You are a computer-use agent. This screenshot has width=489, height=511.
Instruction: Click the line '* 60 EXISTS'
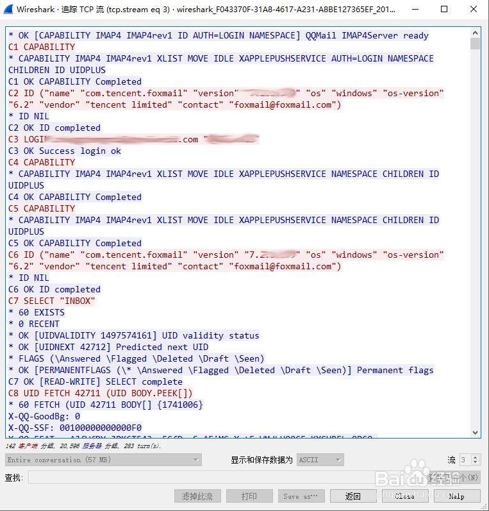click(x=37, y=312)
